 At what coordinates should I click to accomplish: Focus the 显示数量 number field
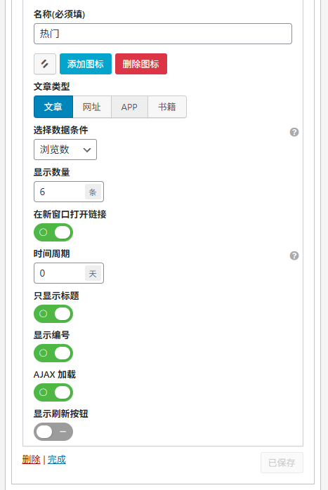click(59, 192)
